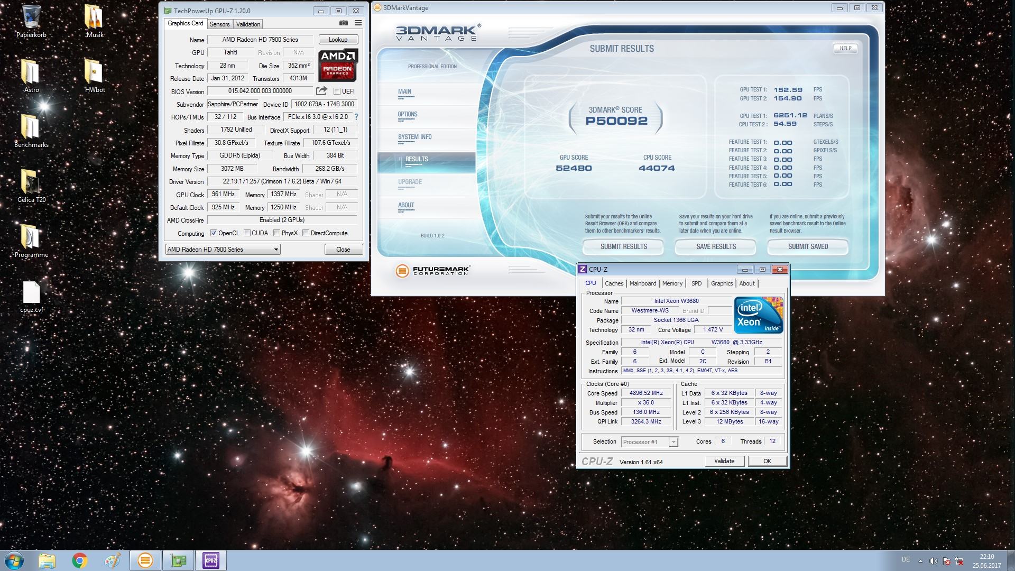Open the GPU-Z hamburger menu icon
Screen dimensions: 1015x571
pos(358,23)
